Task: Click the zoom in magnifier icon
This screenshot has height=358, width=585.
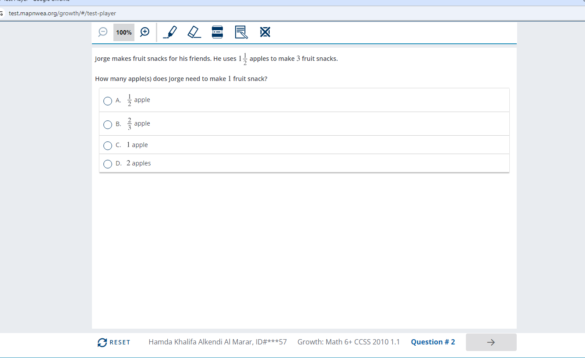Action: click(x=145, y=32)
